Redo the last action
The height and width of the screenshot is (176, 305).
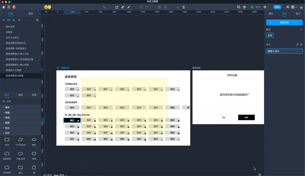point(147,7)
